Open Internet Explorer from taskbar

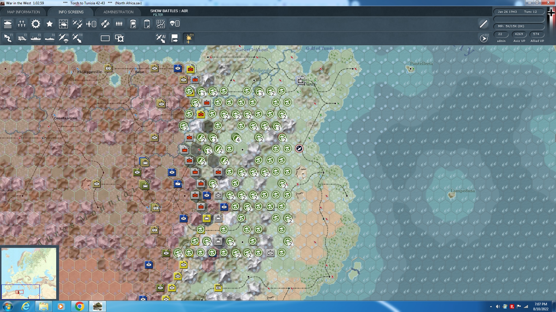click(x=26, y=306)
